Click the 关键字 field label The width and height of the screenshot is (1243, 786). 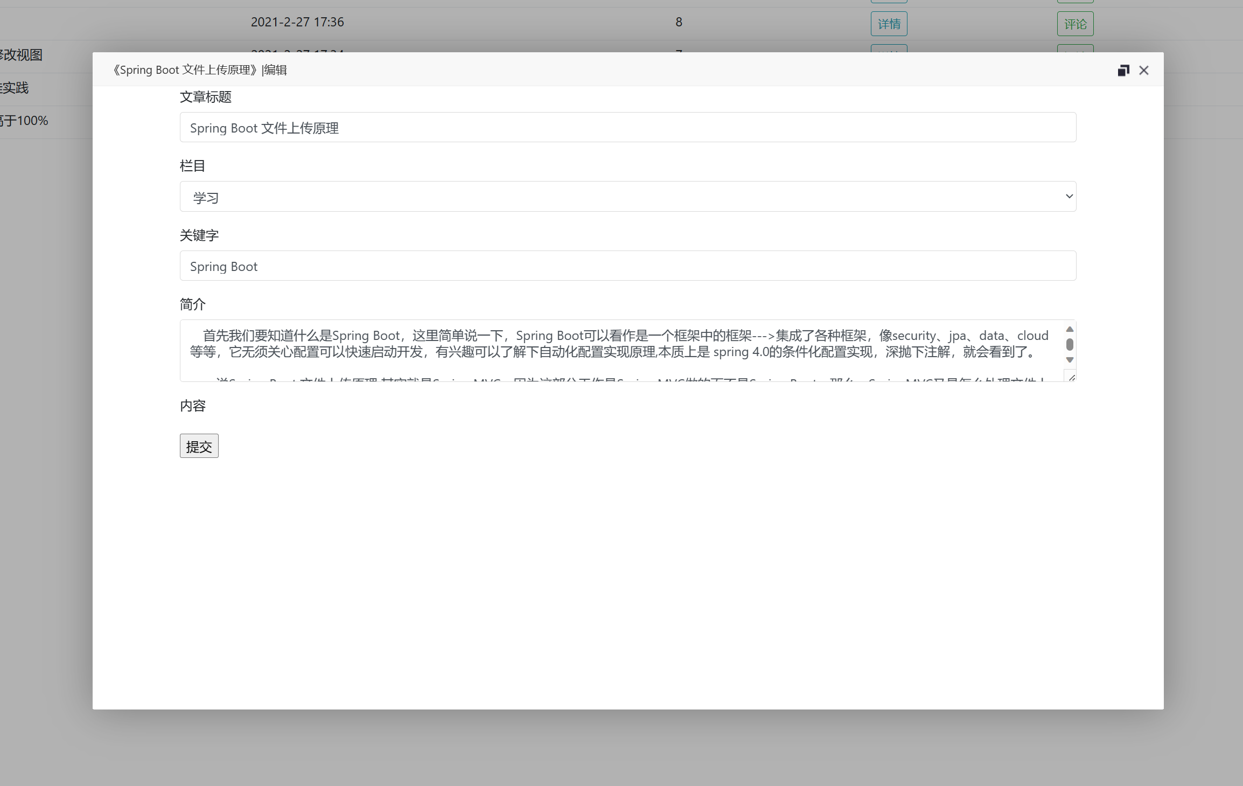199,235
